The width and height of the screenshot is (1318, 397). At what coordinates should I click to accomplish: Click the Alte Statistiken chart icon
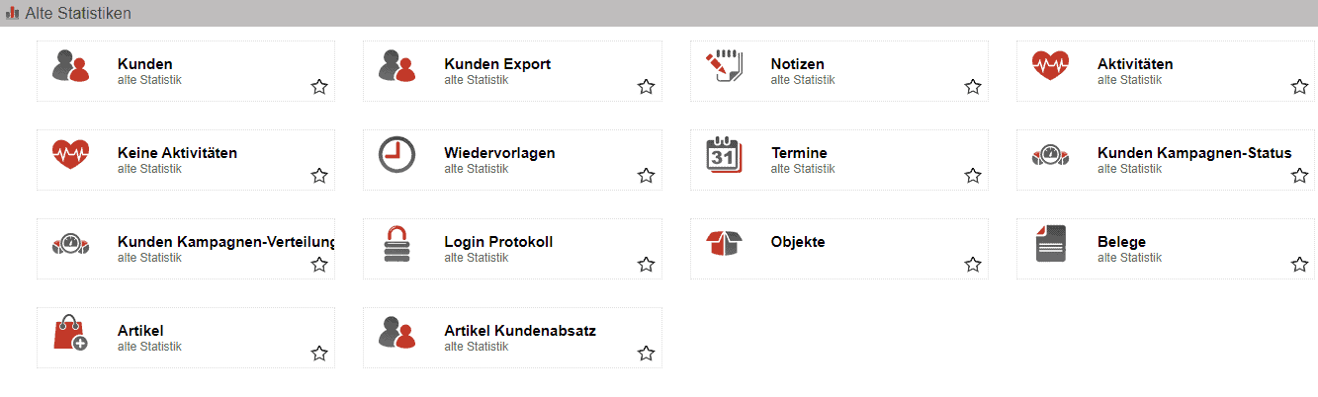(x=13, y=13)
